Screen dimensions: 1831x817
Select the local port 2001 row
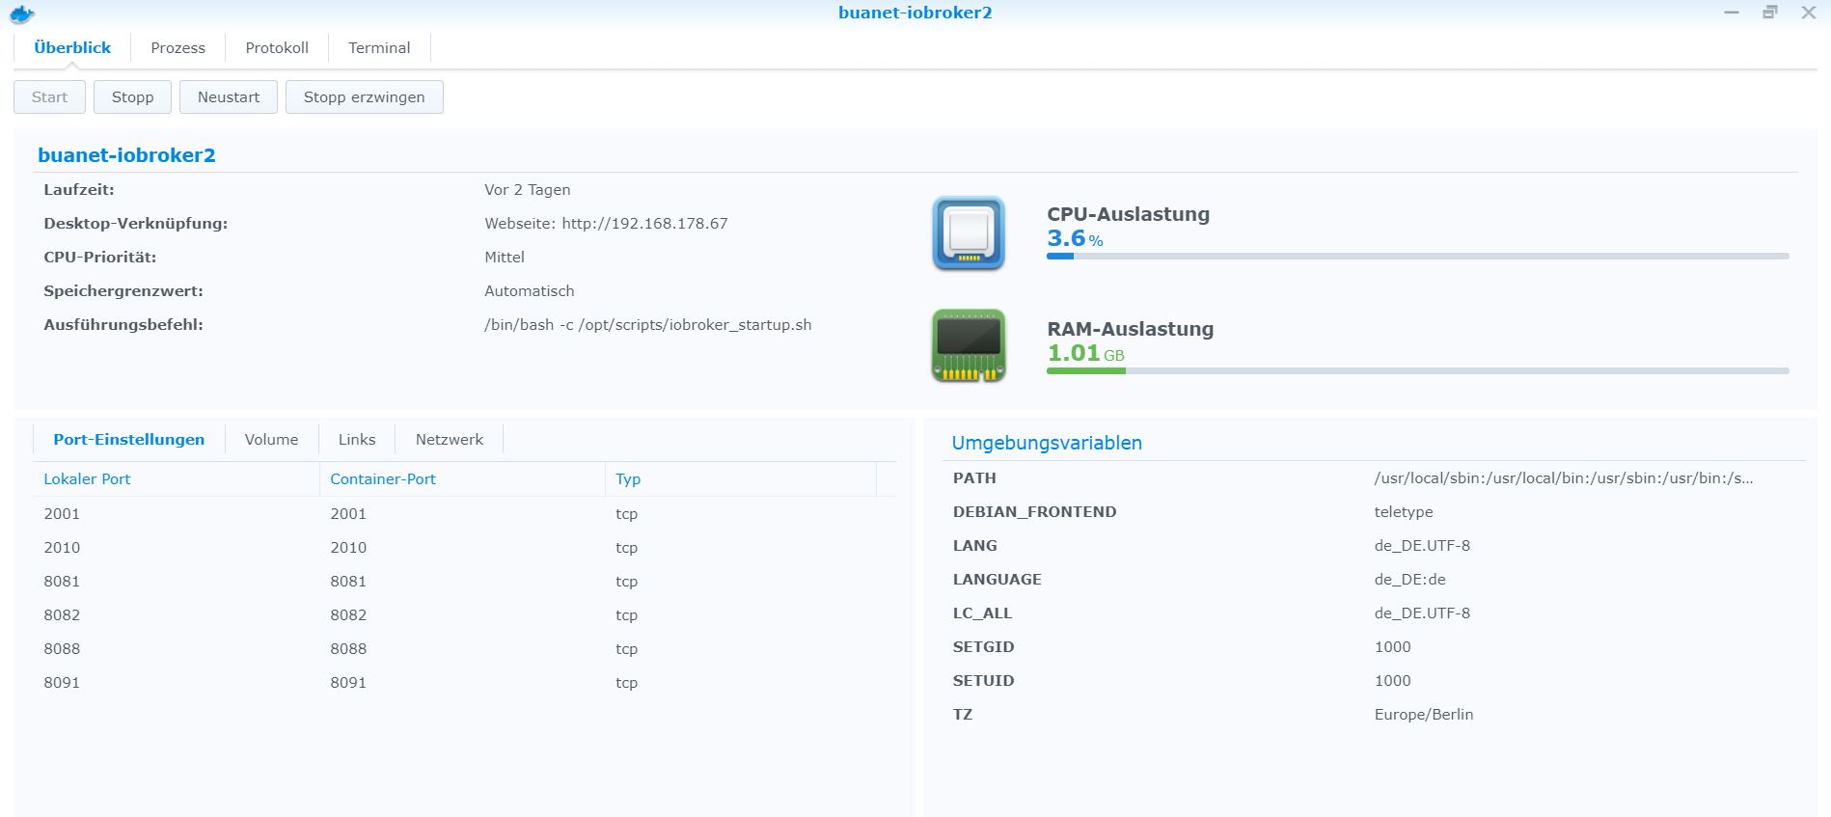coord(464,513)
